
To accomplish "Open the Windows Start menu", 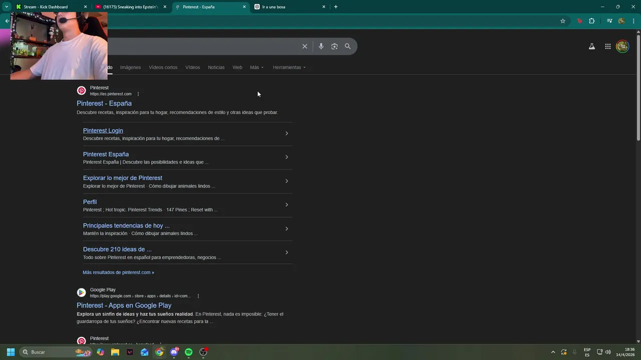I will coord(11,352).
